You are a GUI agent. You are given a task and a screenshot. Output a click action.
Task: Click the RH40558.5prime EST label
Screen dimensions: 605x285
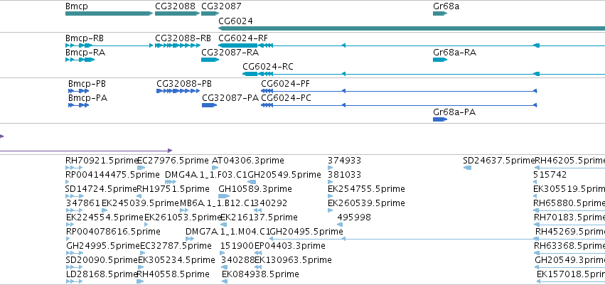click(173, 274)
